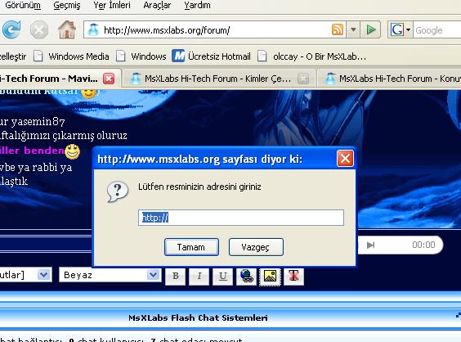Open the Ücretsiz Hotmail bookmark

tap(212, 56)
